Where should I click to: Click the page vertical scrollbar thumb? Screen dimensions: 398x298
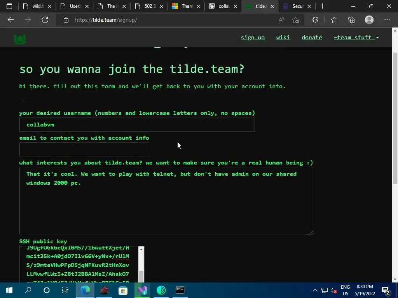click(395, 118)
